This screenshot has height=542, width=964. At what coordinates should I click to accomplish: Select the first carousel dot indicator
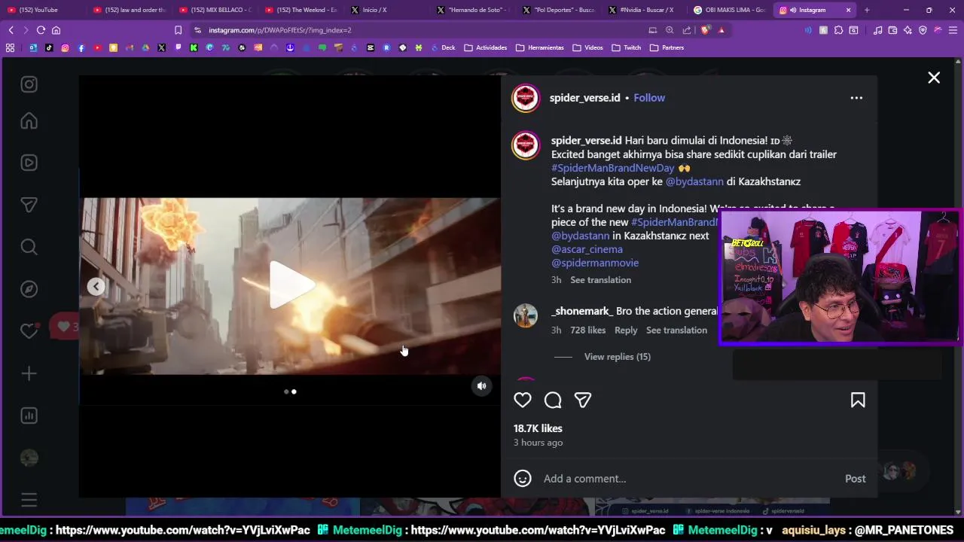coord(286,391)
